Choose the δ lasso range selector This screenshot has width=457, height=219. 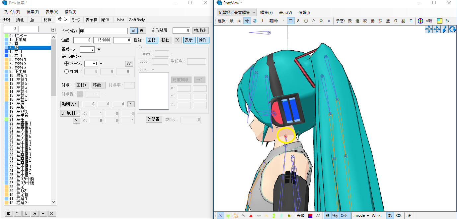(x=298, y=21)
